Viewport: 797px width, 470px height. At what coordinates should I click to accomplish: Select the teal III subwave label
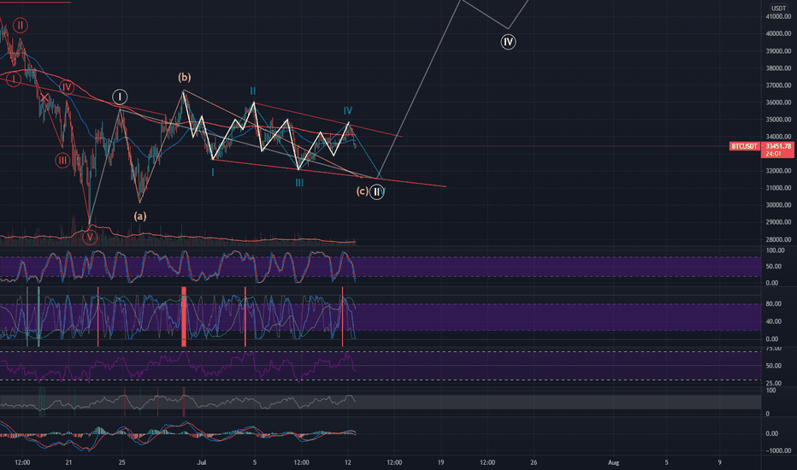click(299, 183)
